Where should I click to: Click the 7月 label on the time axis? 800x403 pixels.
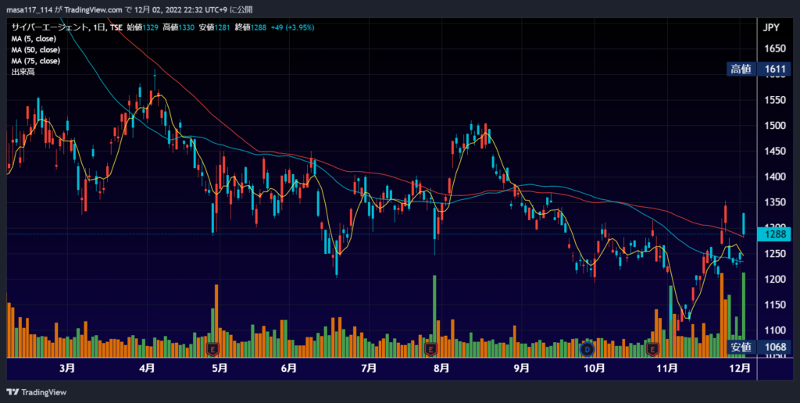369,369
